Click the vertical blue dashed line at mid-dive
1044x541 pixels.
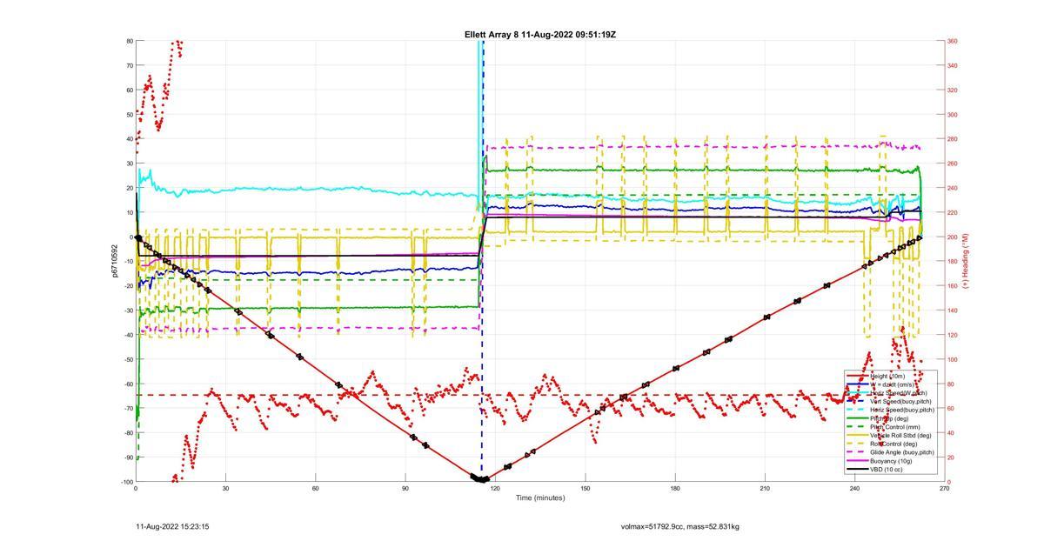pos(483,261)
